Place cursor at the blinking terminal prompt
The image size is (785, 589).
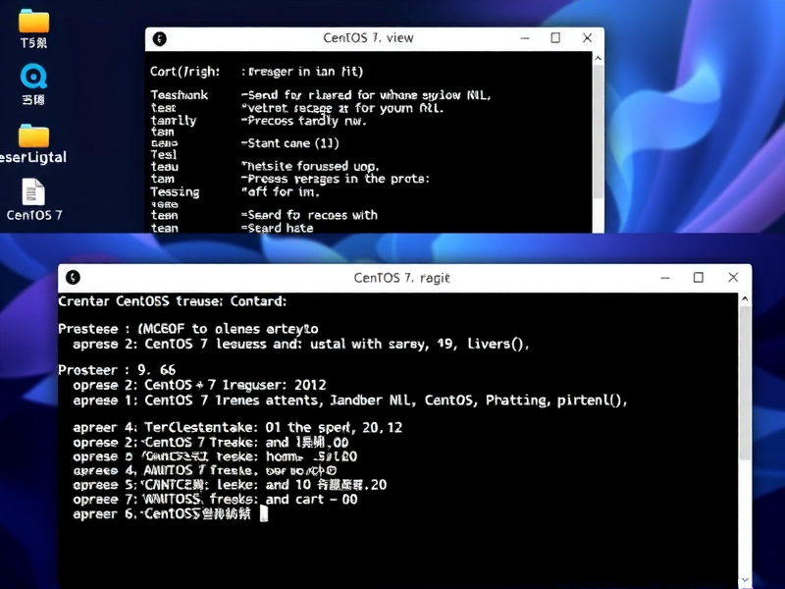pos(262,512)
